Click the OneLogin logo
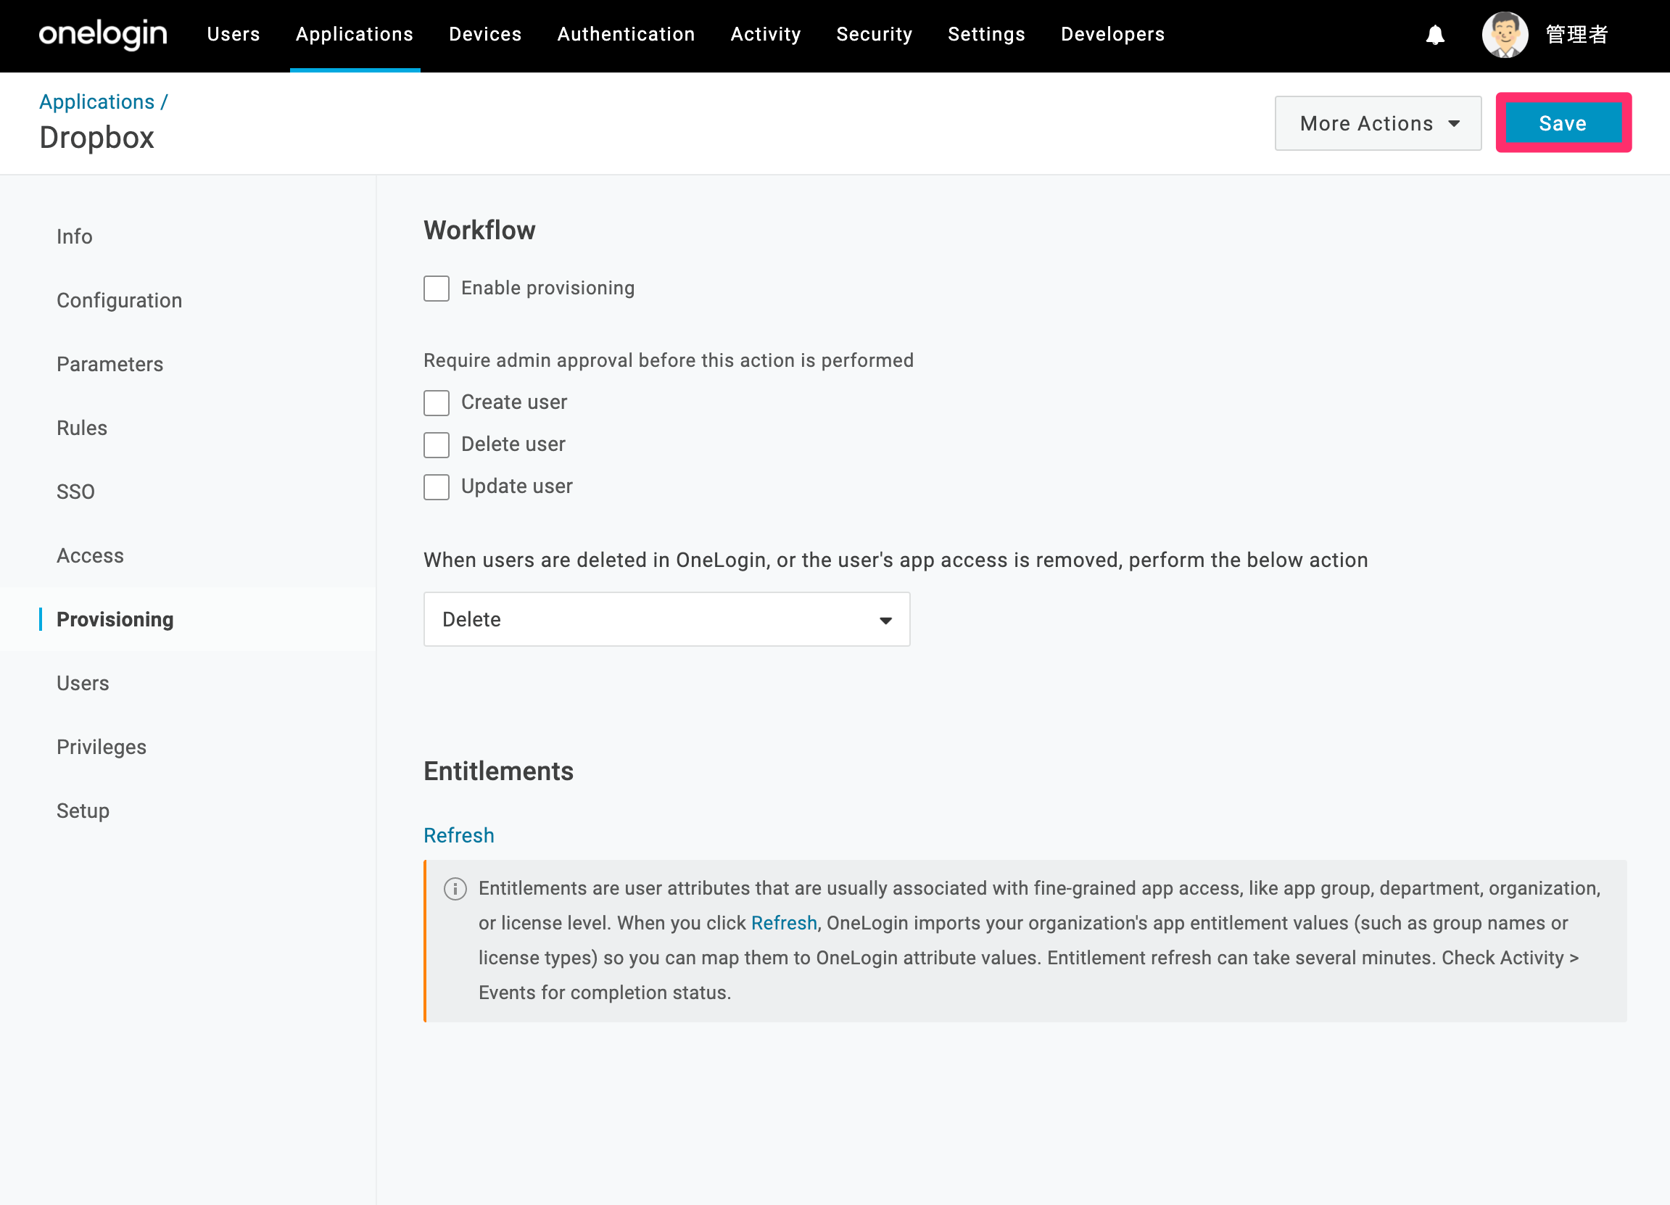Image resolution: width=1670 pixels, height=1205 pixels. point(103,34)
